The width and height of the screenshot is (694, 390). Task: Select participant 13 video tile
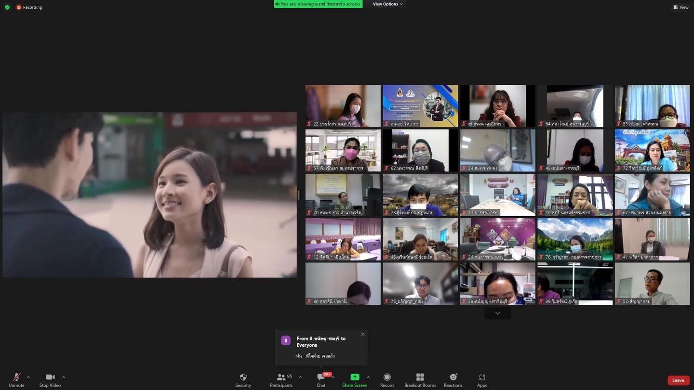click(343, 239)
